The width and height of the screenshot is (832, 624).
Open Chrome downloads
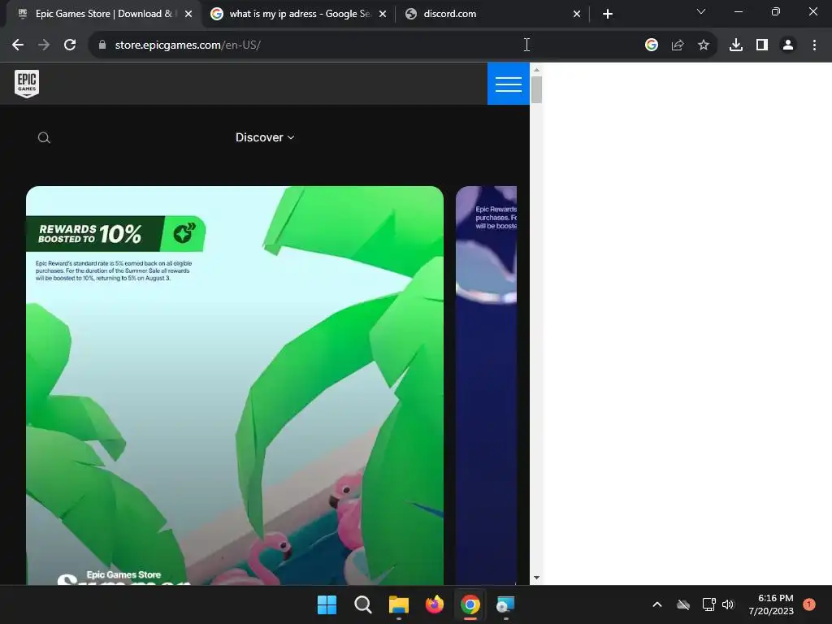736,45
